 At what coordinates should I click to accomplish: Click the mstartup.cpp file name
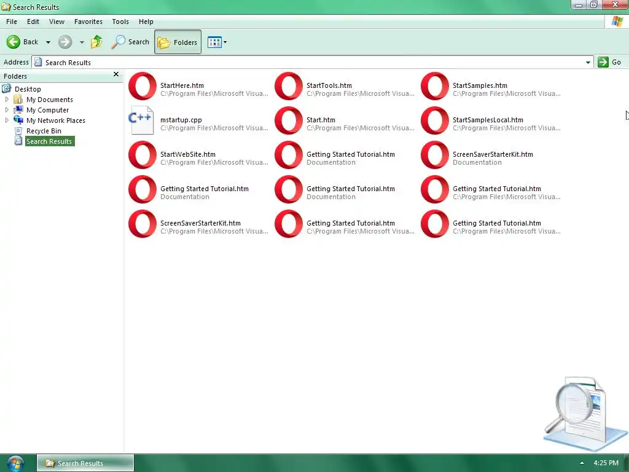tap(181, 120)
